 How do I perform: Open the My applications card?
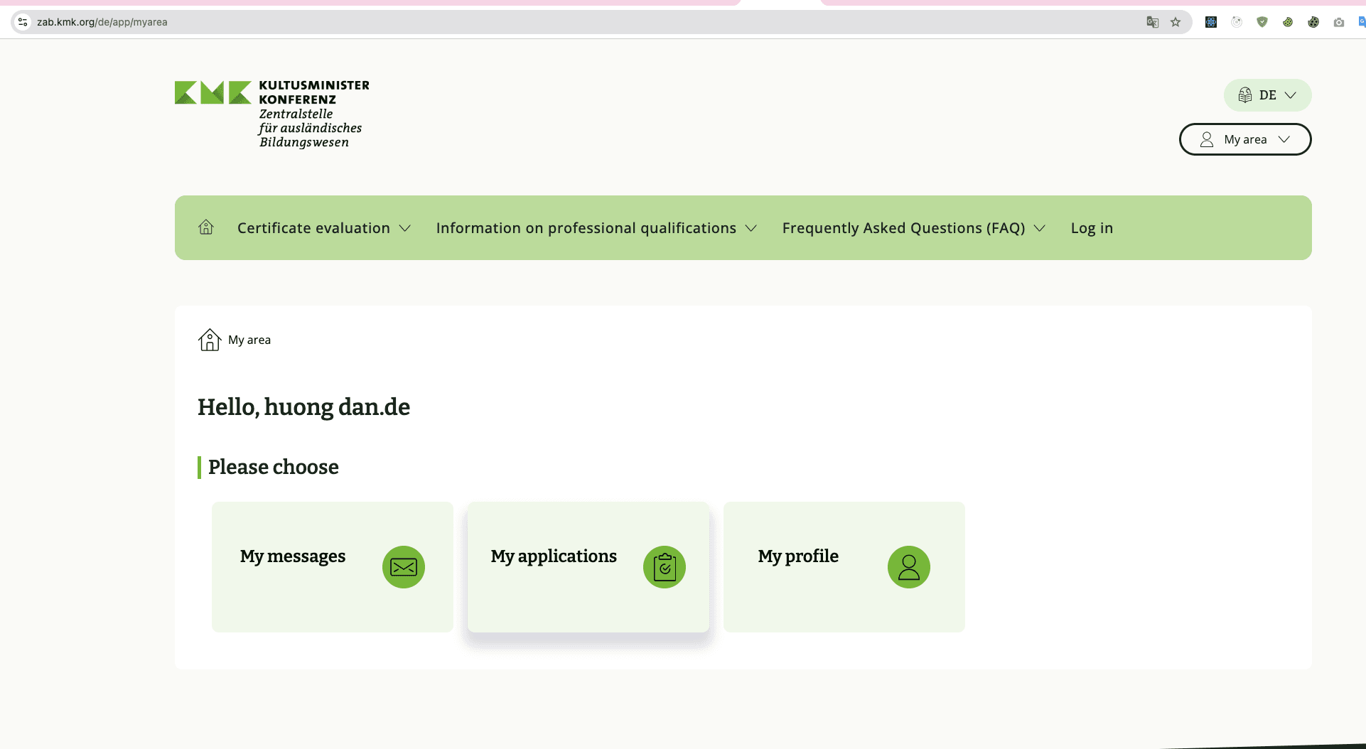[588, 567]
